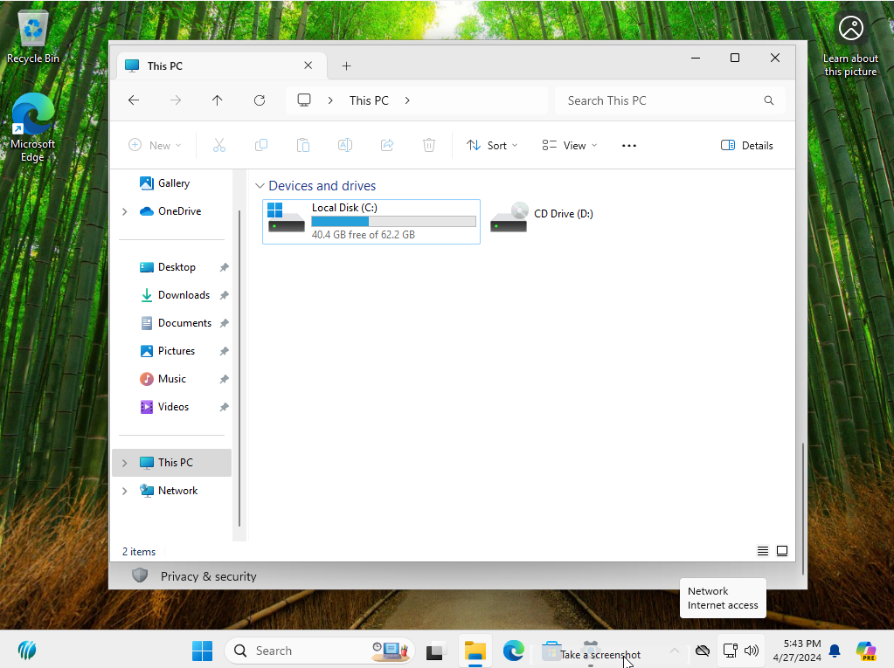
Task: Collapse the Devices and drives group
Action: (260, 186)
